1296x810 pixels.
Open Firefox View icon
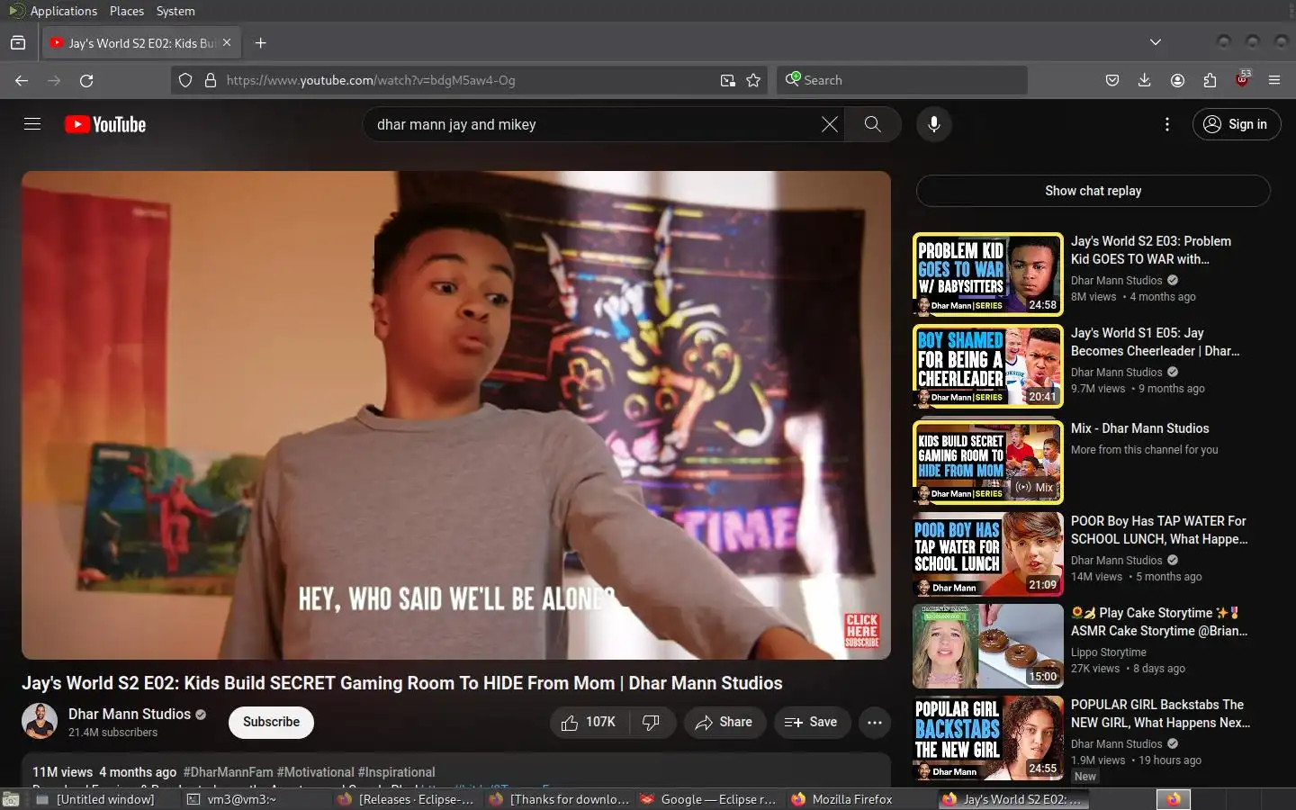point(18,42)
